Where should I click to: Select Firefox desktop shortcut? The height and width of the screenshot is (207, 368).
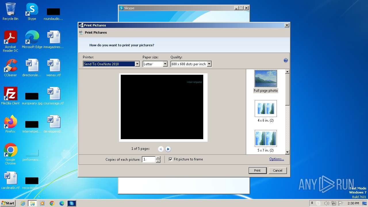click(10, 124)
